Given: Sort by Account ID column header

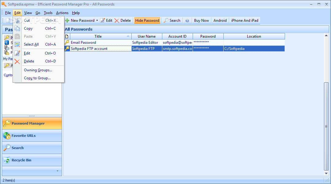Looking at the screenshot, I should [177, 36].
